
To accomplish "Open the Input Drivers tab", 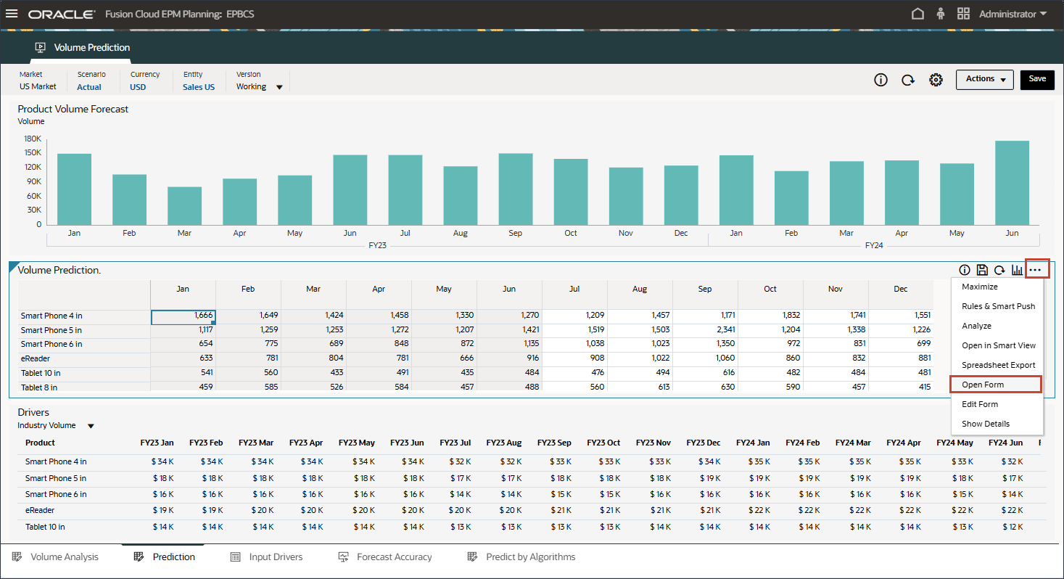I will [266, 557].
